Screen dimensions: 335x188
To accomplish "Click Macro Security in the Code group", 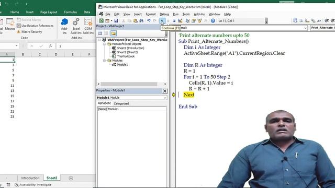I will (29, 32).
